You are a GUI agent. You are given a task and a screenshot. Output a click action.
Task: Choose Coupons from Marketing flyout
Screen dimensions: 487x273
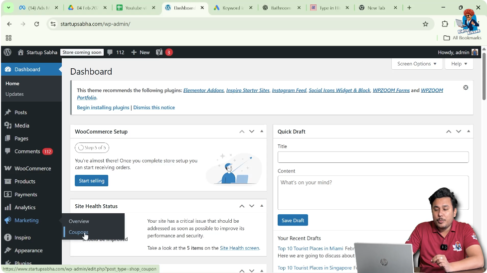click(79, 232)
